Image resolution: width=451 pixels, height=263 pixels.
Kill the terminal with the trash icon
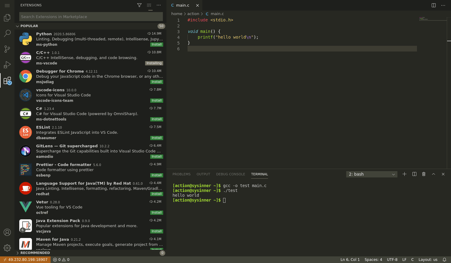[x=424, y=174]
